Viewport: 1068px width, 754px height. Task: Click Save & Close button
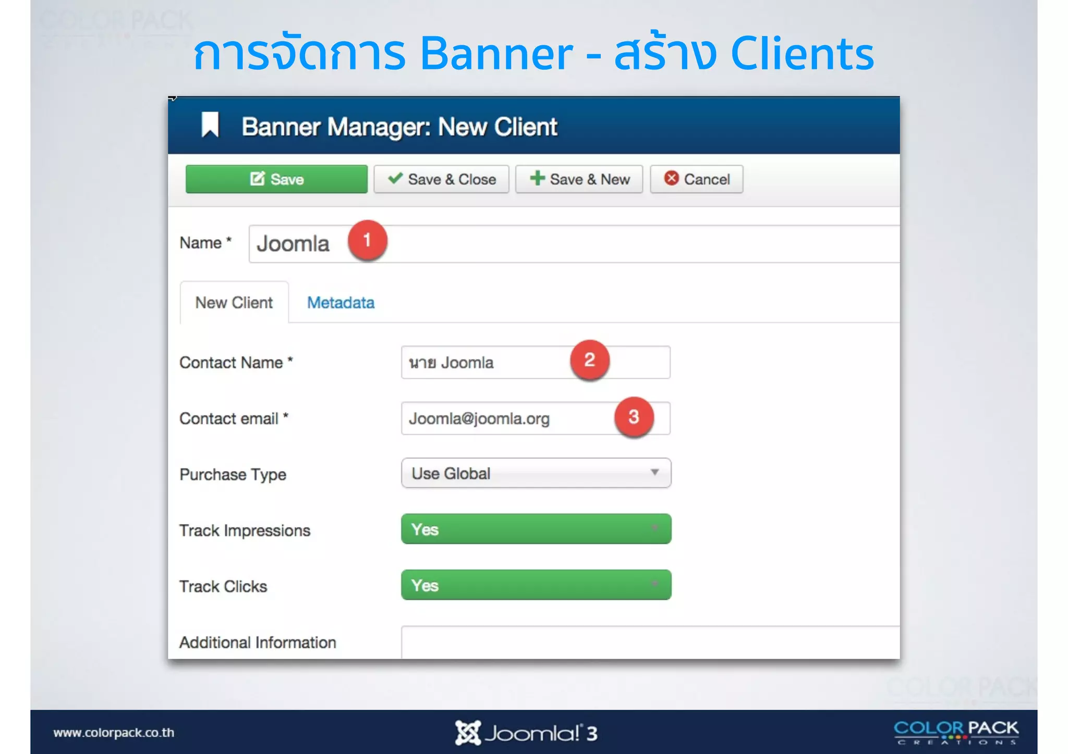pos(441,179)
